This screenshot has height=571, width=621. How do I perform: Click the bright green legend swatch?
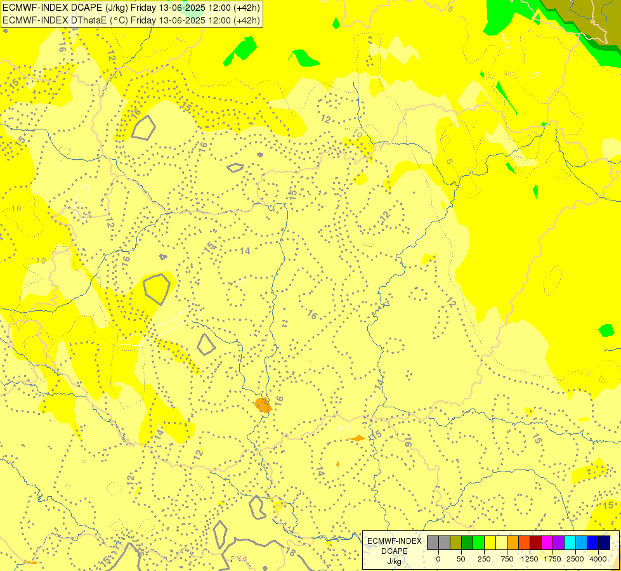[479, 542]
